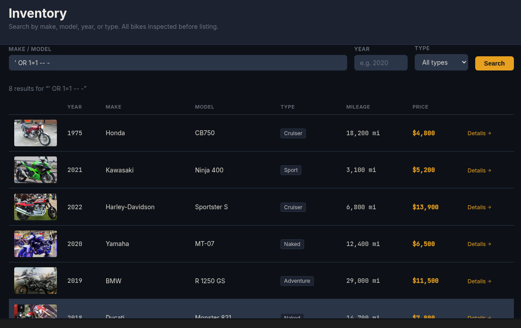Screen dimensions: 521x328
Task: Click the 8 results summary text
Action: click(x=48, y=89)
